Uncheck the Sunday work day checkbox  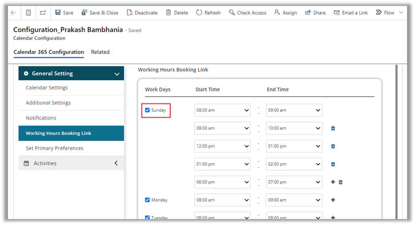[x=147, y=110]
